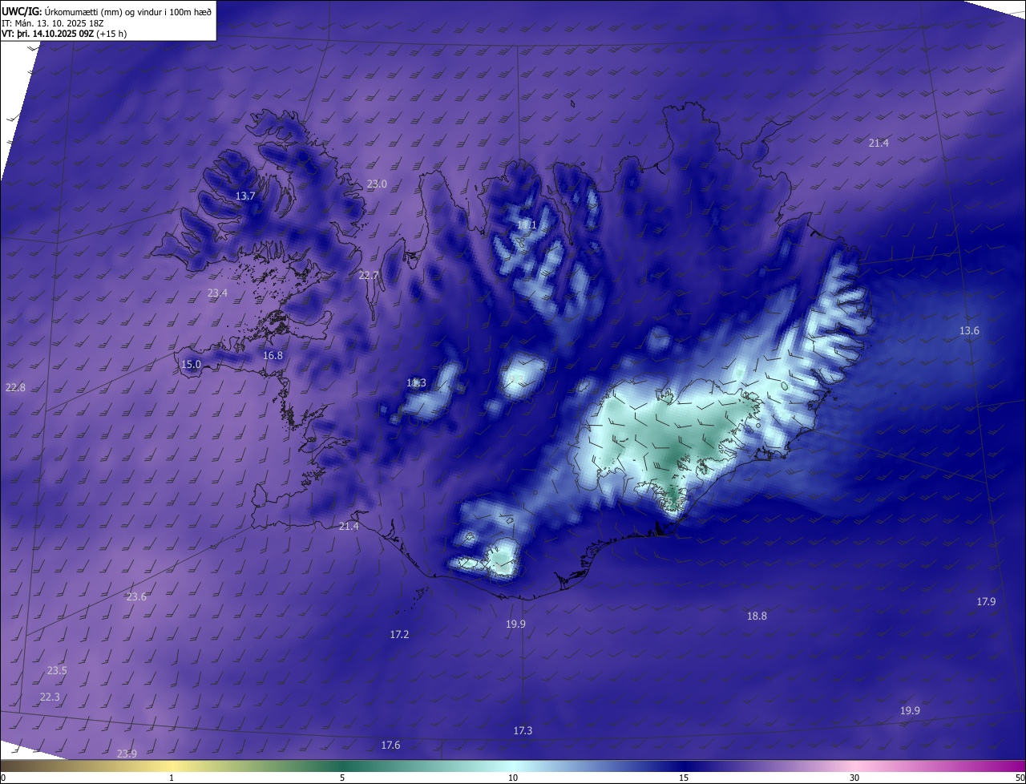This screenshot has height=784, width=1026.
Task: Click the 17.6 value label
Action: (390, 746)
